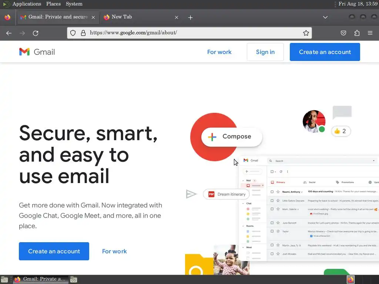Click the show desktop icon in taskbar
Screen dimensions: 379x284
tap(4, 280)
